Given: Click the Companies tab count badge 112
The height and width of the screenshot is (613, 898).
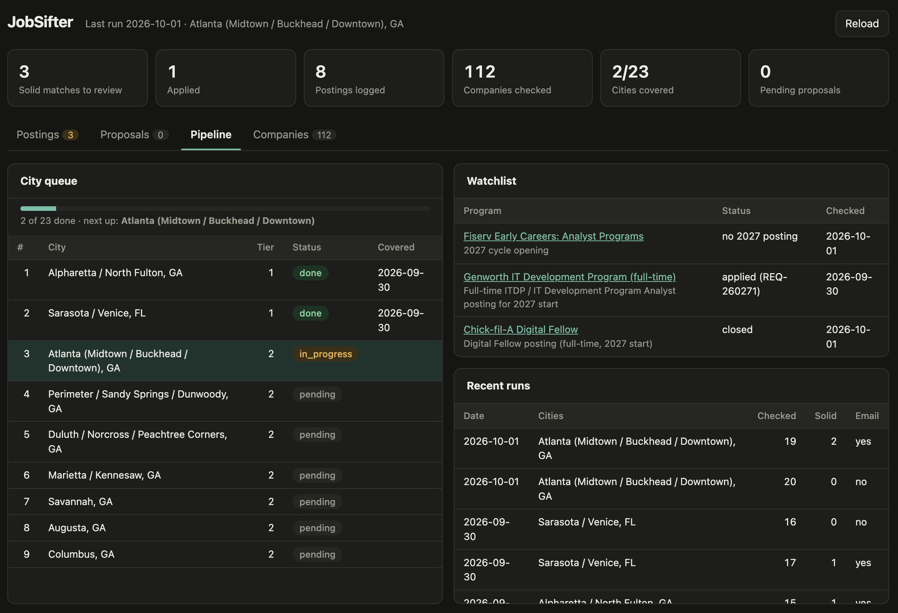Looking at the screenshot, I should (324, 135).
